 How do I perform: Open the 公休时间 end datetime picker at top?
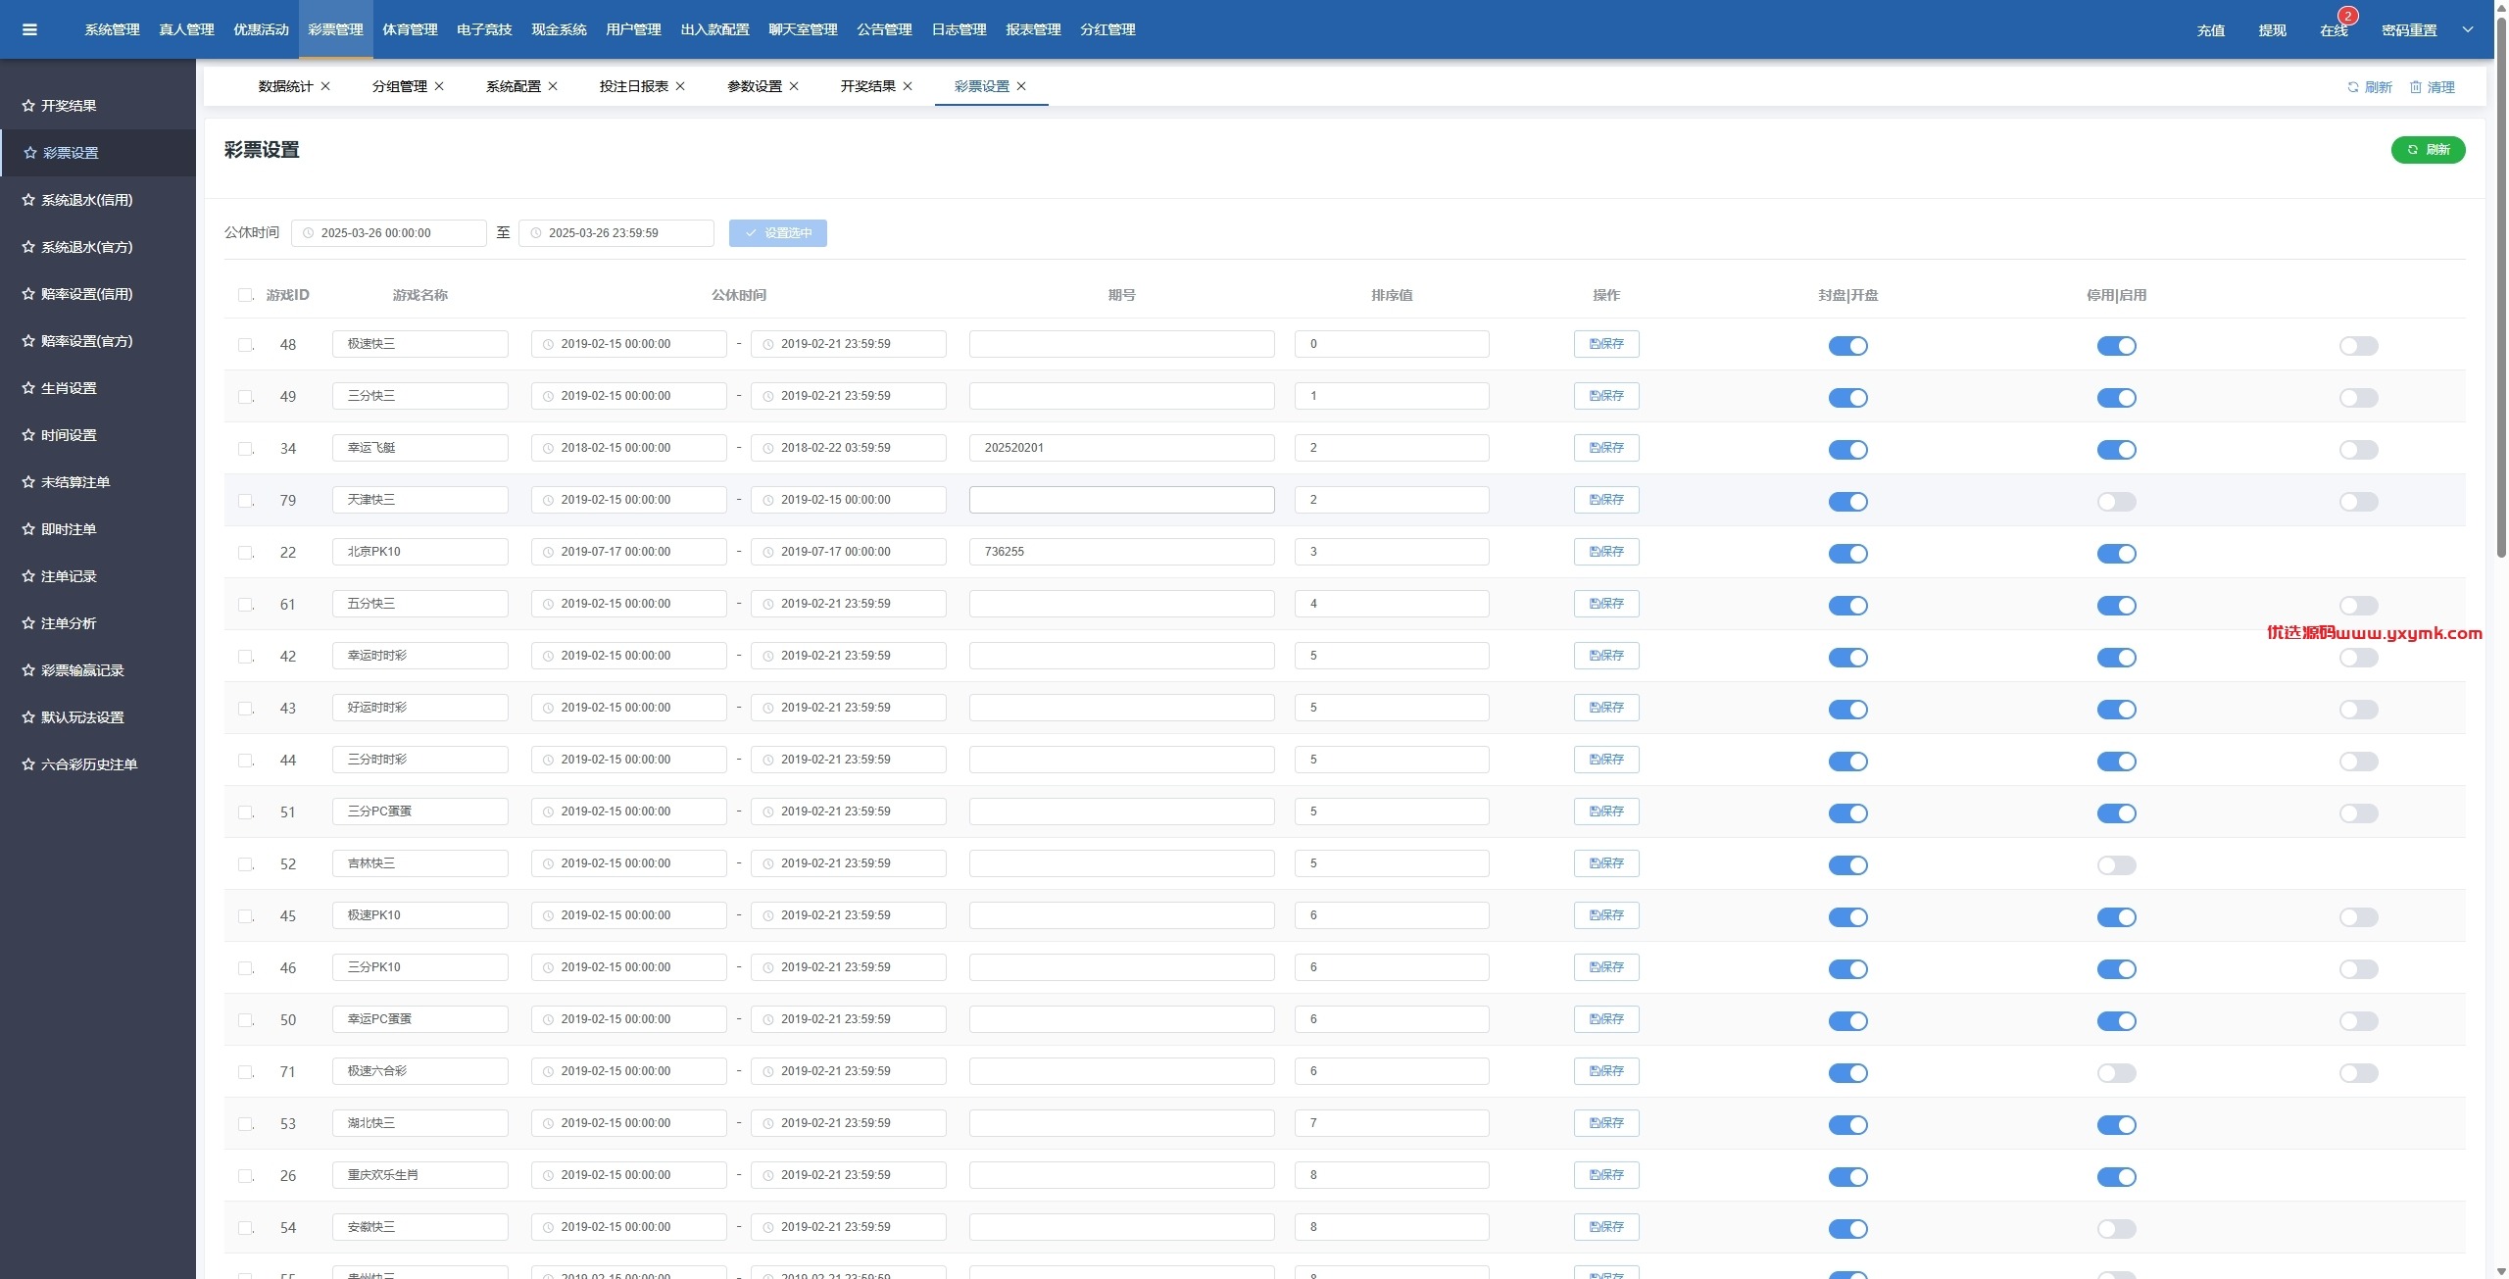coord(616,233)
